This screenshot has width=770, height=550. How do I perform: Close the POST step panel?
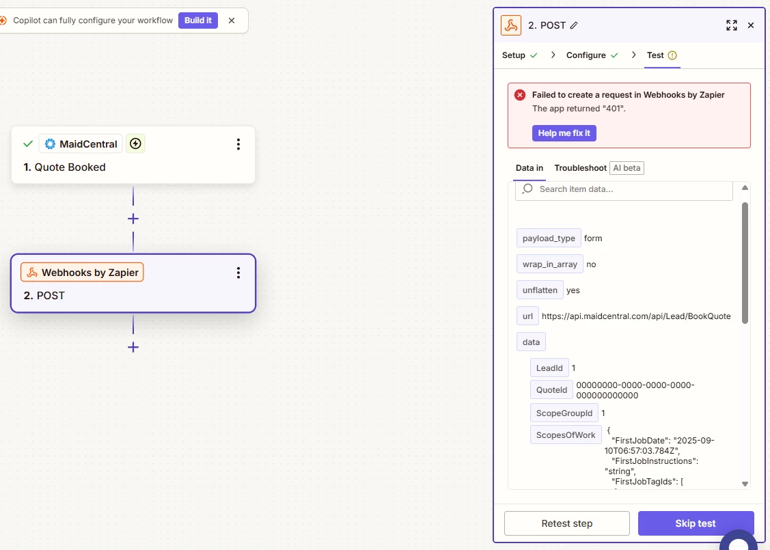(751, 25)
